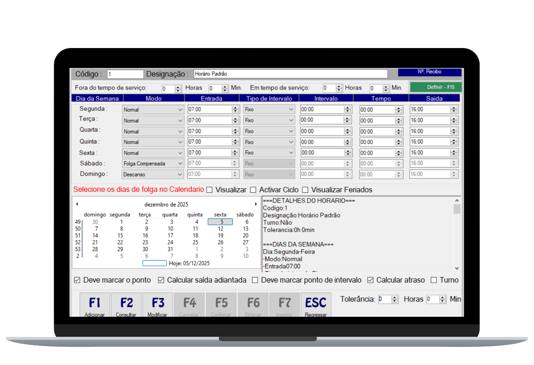534x365 pixels.
Task: Click the F1 Adicionar button
Action: point(95,305)
